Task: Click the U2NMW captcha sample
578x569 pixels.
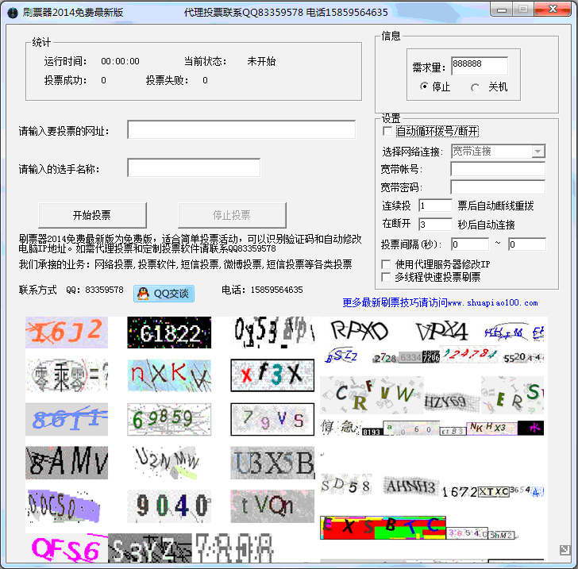Action: click(167, 463)
